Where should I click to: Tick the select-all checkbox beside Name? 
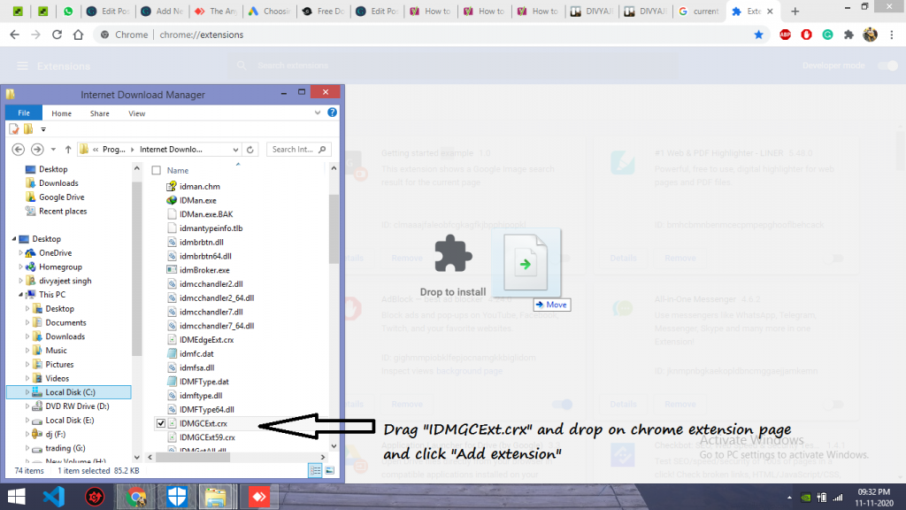156,171
